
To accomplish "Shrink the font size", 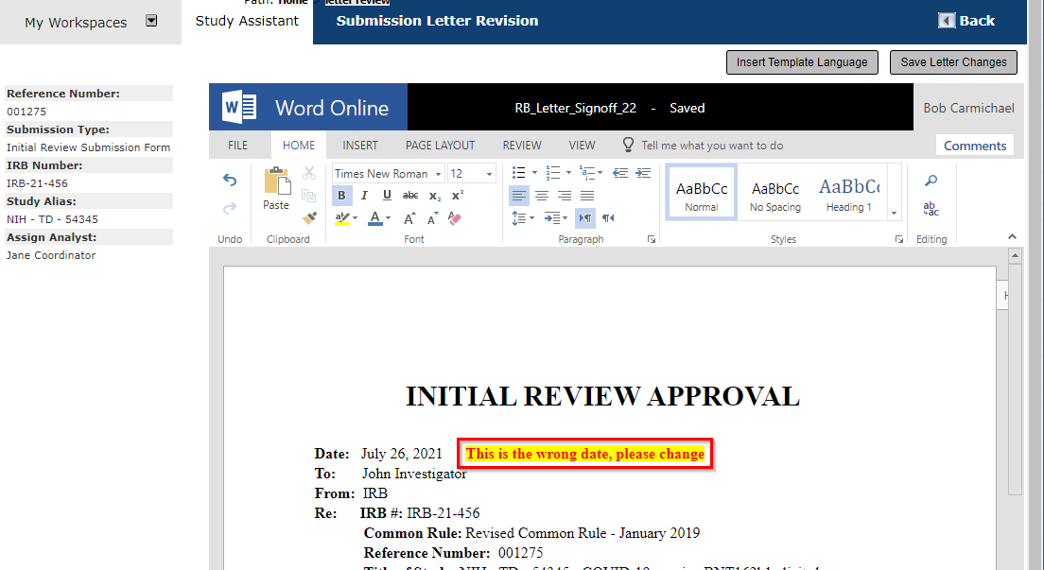I will pos(433,218).
